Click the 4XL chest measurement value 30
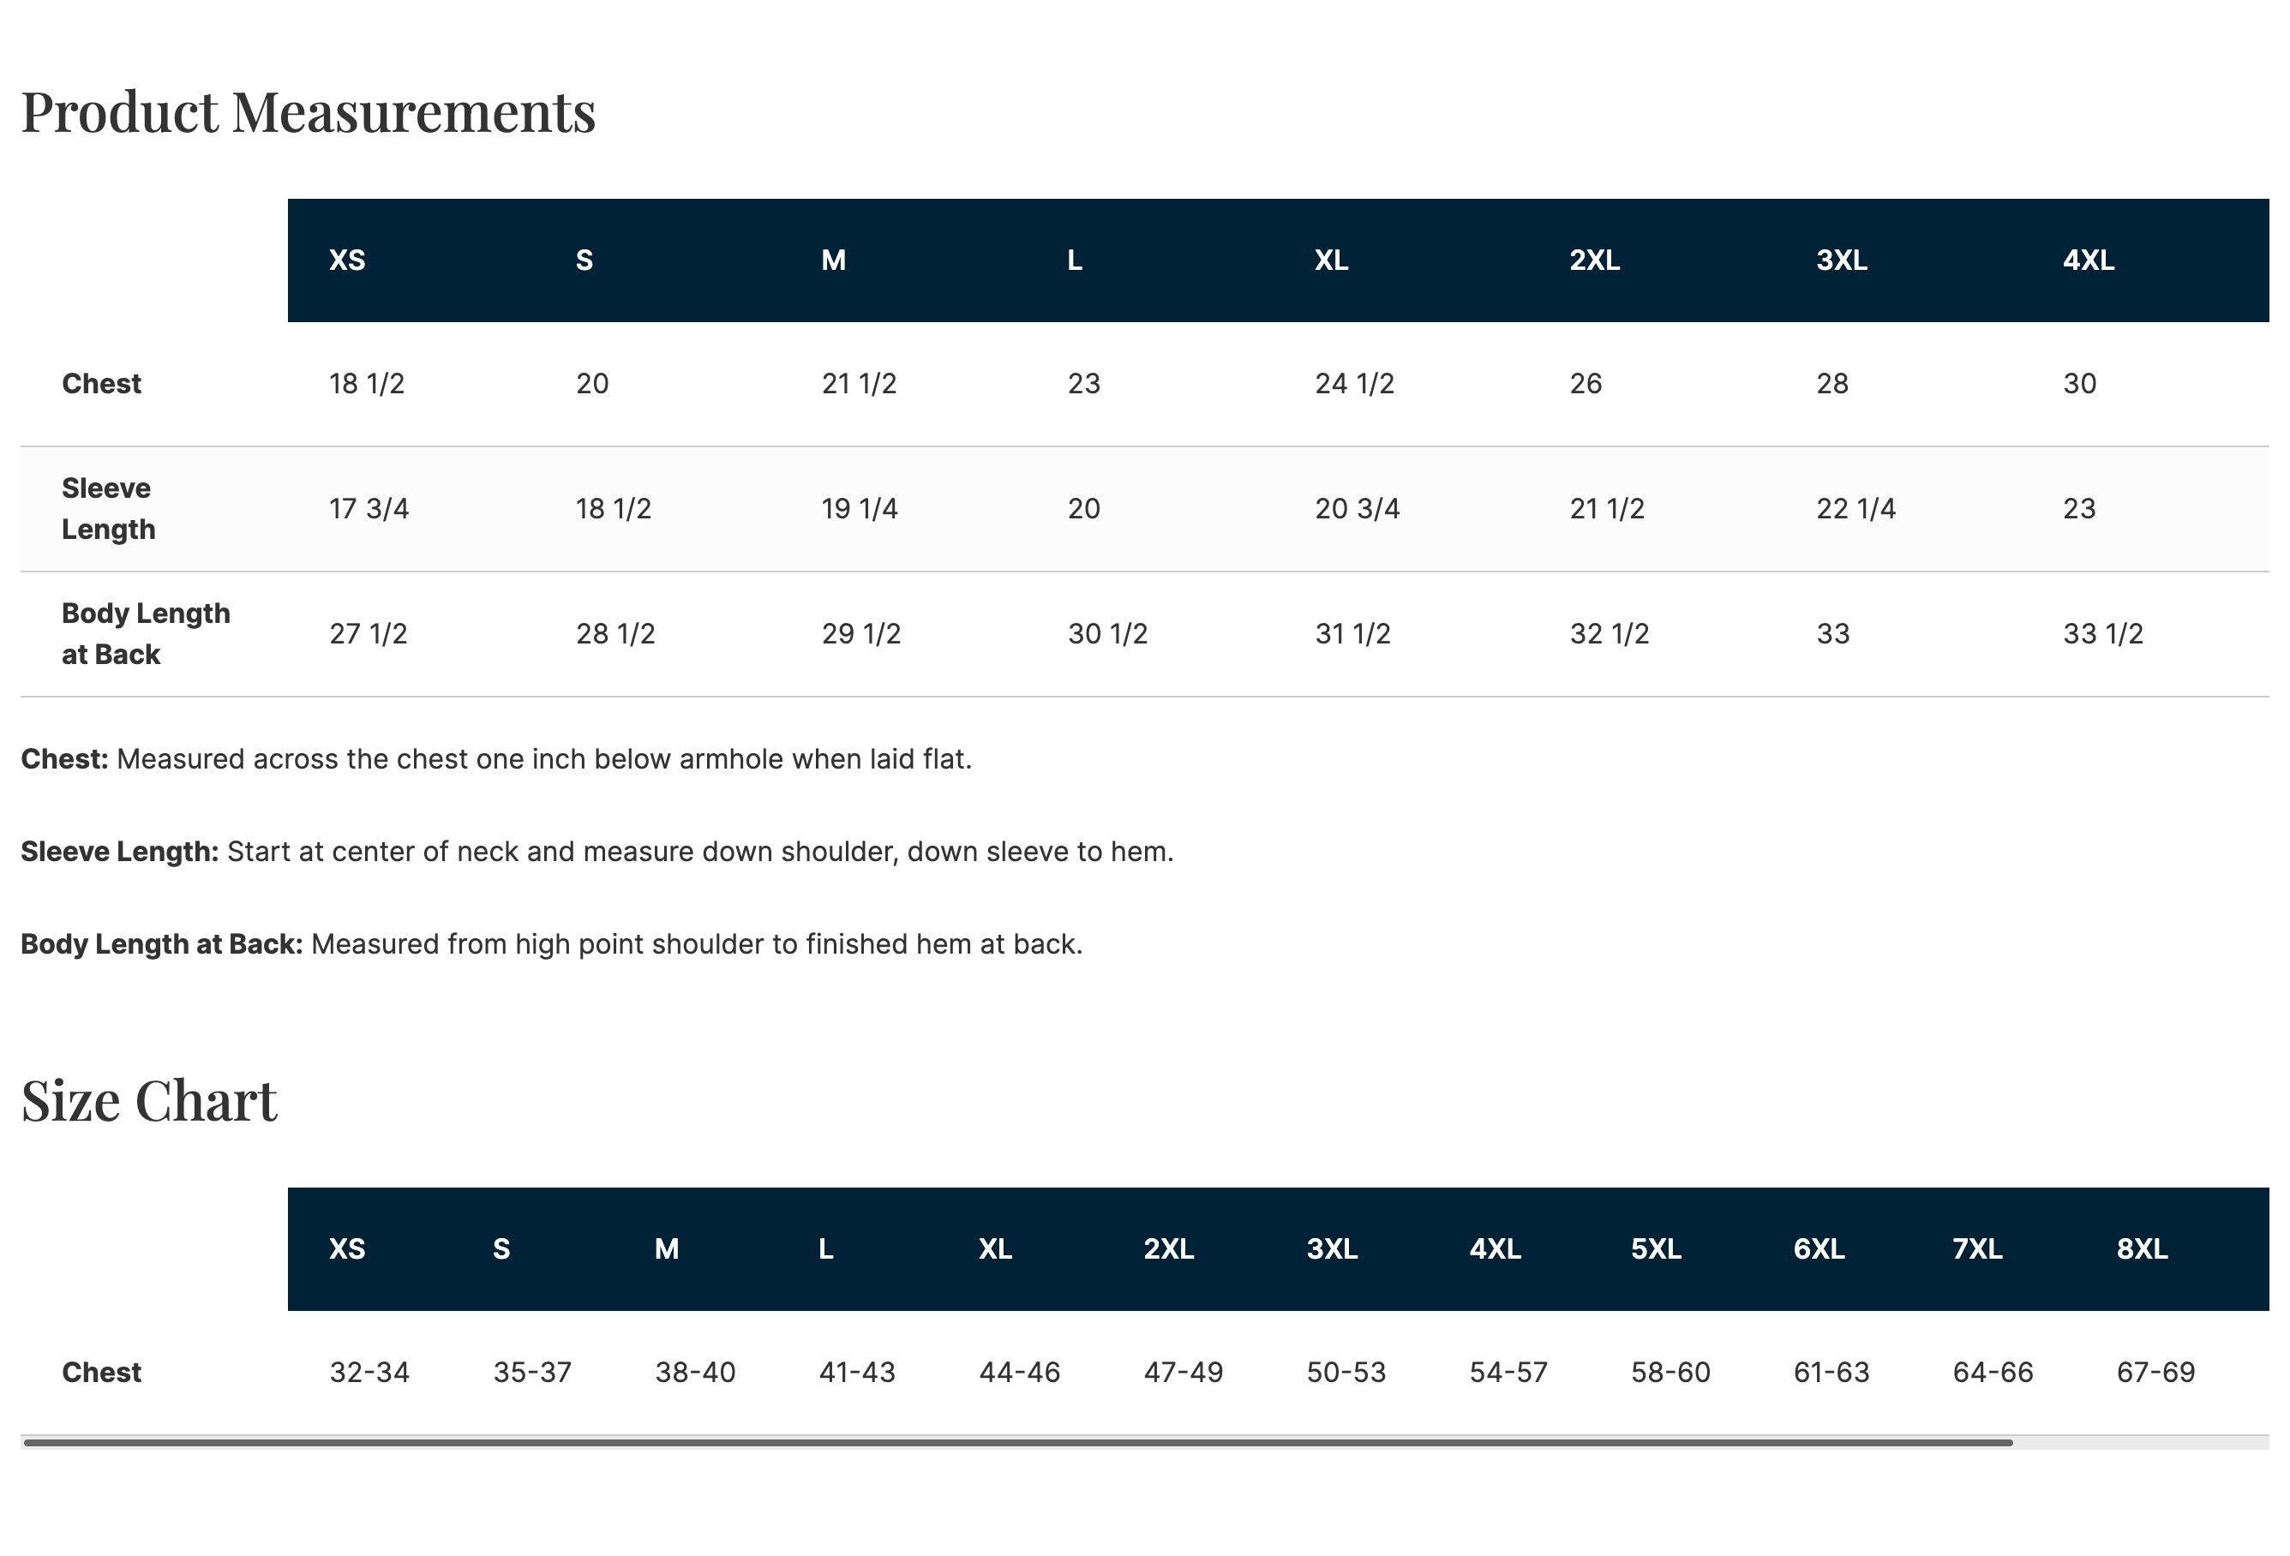 [x=2079, y=383]
